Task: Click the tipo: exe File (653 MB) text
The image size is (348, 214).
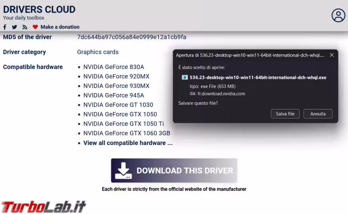Action: tap(213, 86)
